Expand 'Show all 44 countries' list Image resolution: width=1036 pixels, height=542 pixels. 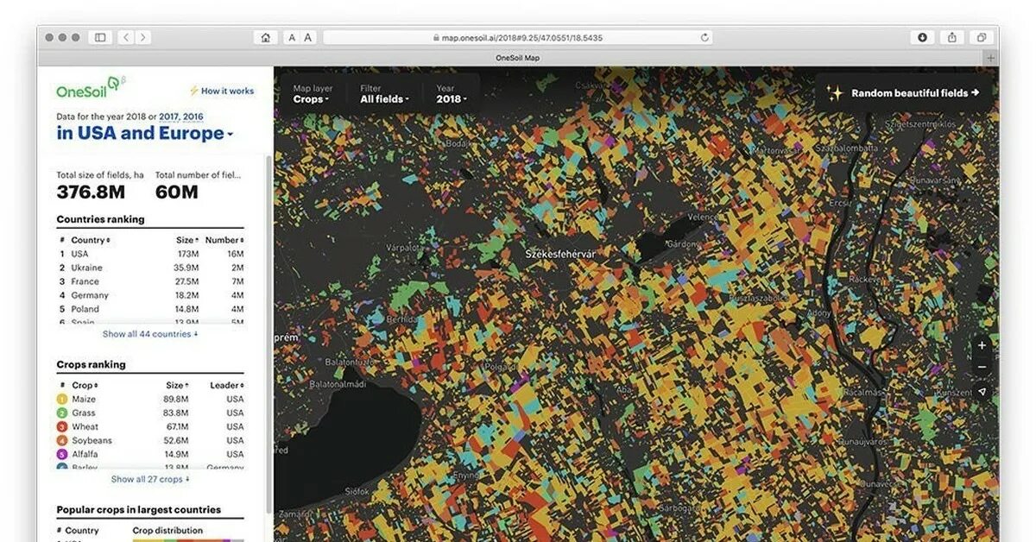(150, 334)
